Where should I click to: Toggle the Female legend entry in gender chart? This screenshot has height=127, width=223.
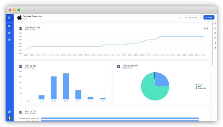coord(199,85)
